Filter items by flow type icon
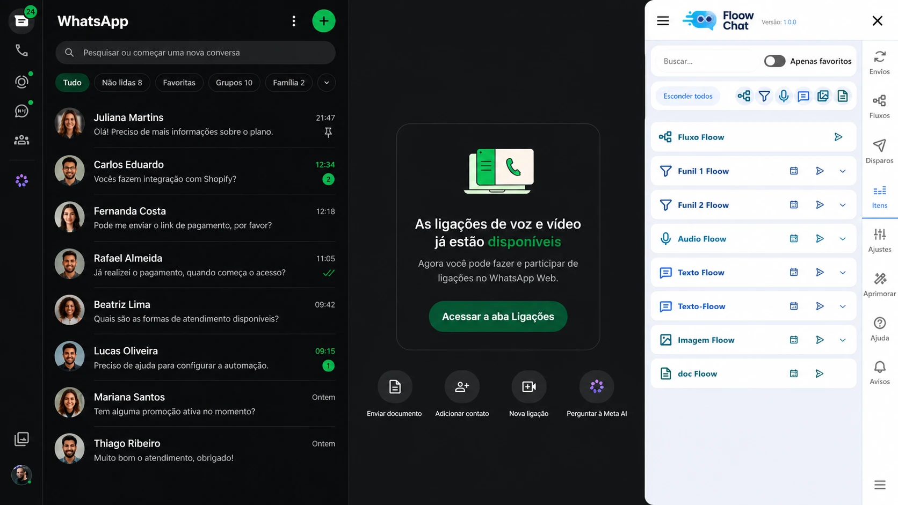898x505 pixels. [x=744, y=96]
